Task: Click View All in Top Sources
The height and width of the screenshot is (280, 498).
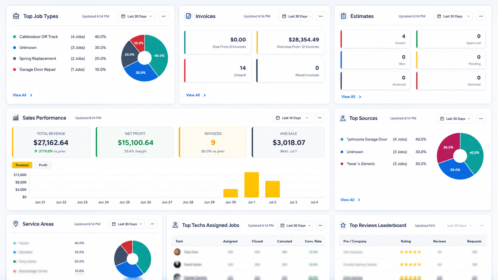Action: (x=350, y=200)
